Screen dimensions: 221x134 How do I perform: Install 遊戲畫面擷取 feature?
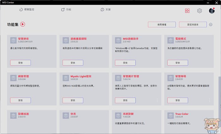coord(73,63)
